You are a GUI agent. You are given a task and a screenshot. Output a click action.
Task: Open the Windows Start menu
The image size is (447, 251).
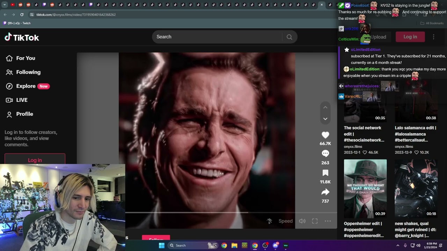tap(162, 245)
